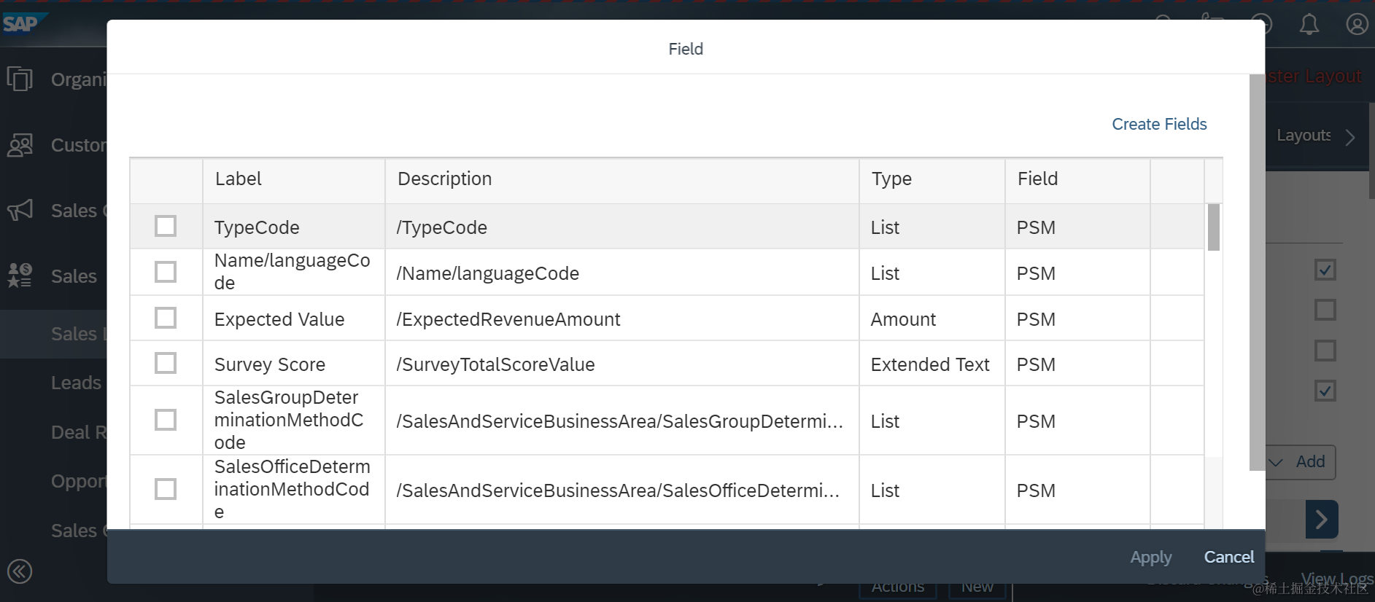Click the field table scrollbar thumb
This screenshot has width=1375, height=602.
pos(1213,227)
